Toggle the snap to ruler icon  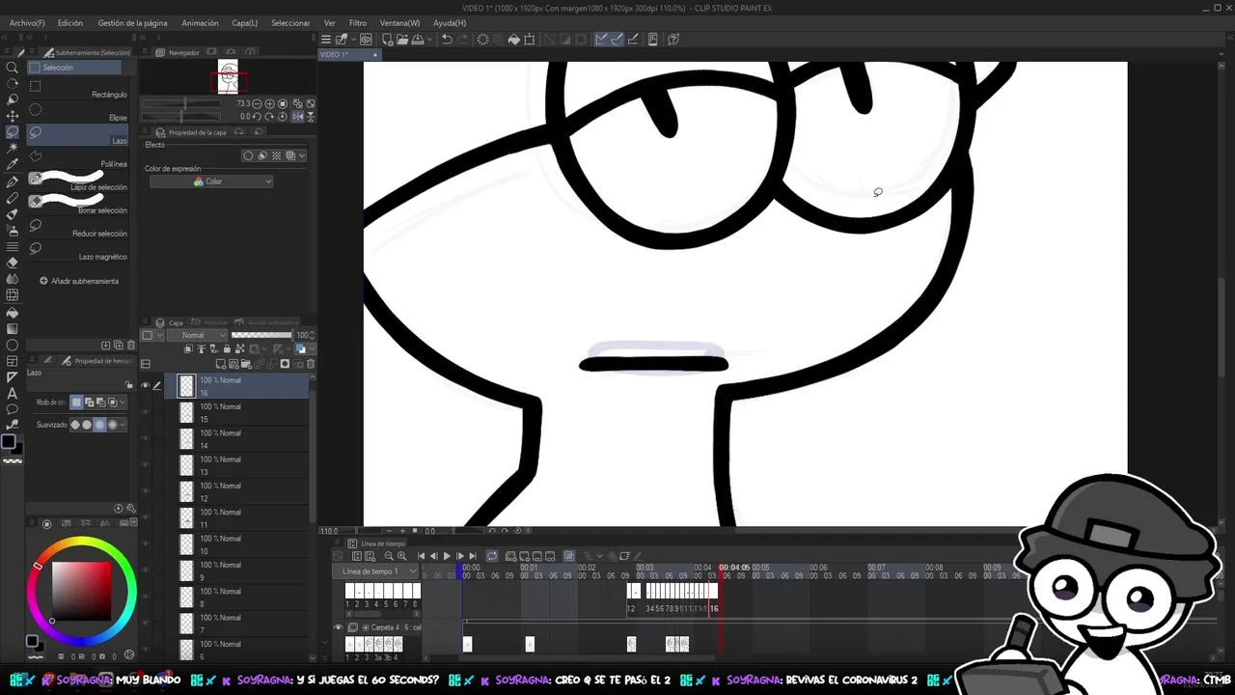pos(600,40)
